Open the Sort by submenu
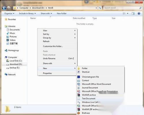Image resolution: width=144 pixels, height=115 pixels. tap(57, 34)
